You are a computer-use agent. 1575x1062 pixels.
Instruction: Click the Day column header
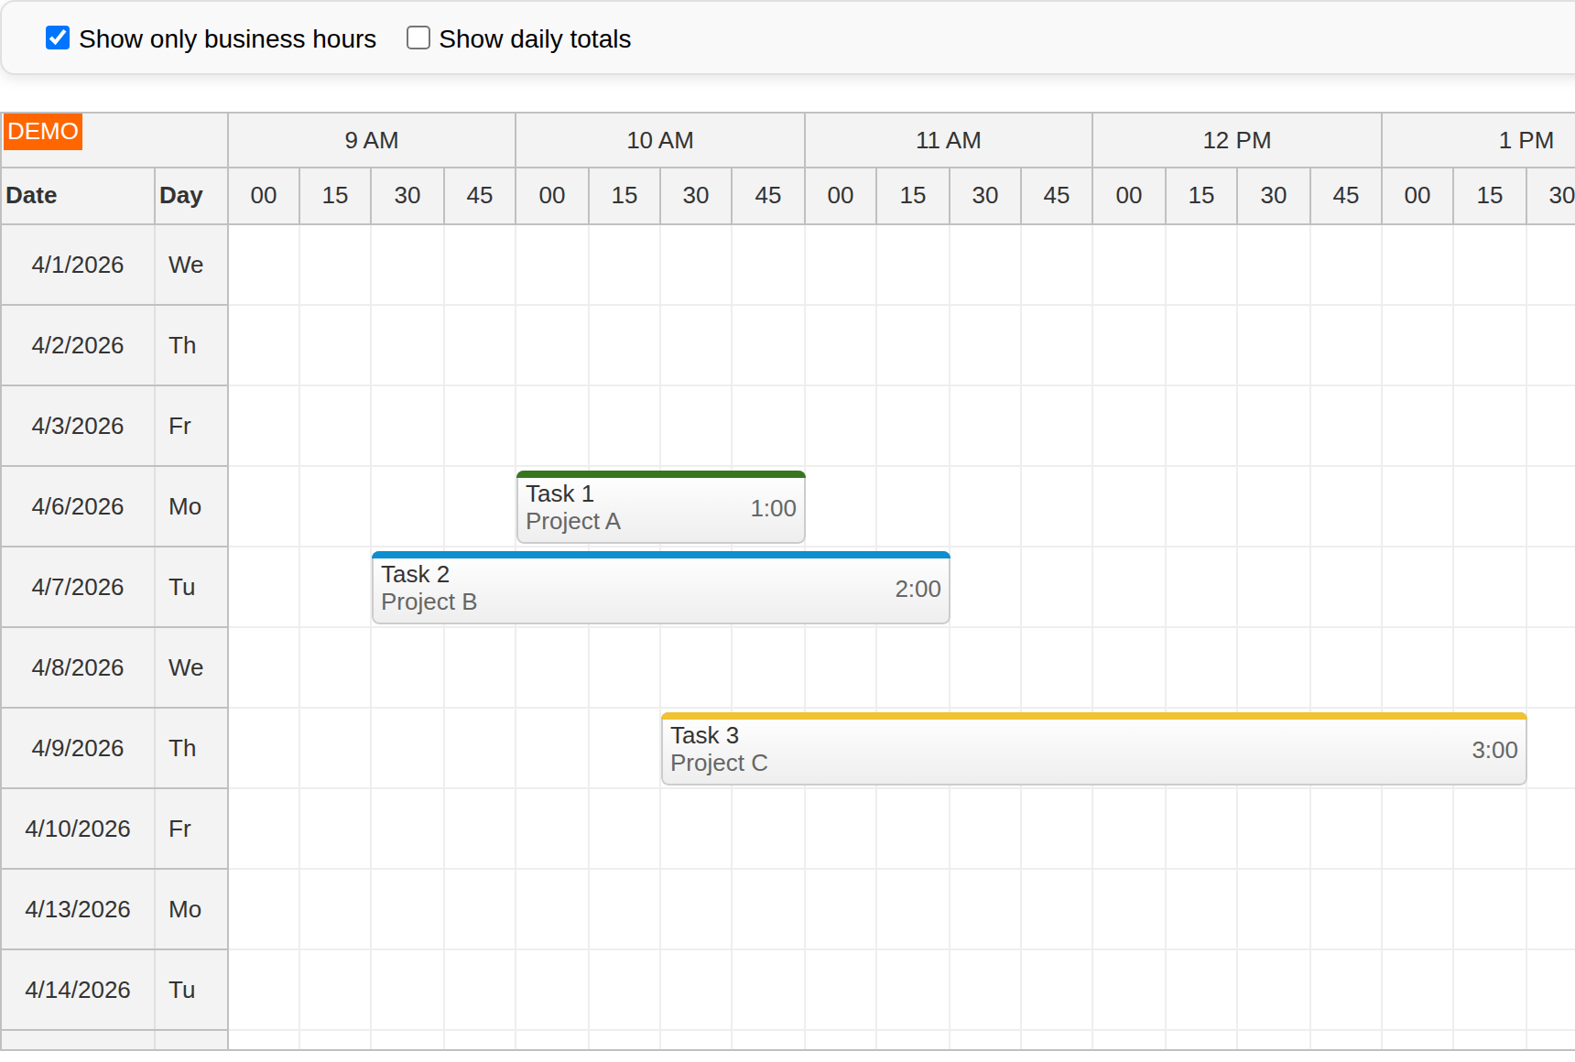[x=183, y=195]
